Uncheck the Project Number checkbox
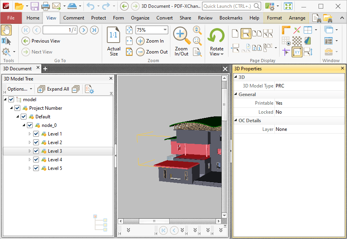 (x=17, y=108)
